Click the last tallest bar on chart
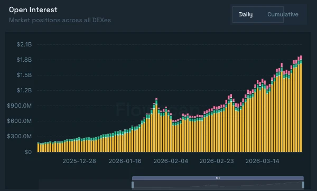317x191 pixels. point(301,104)
